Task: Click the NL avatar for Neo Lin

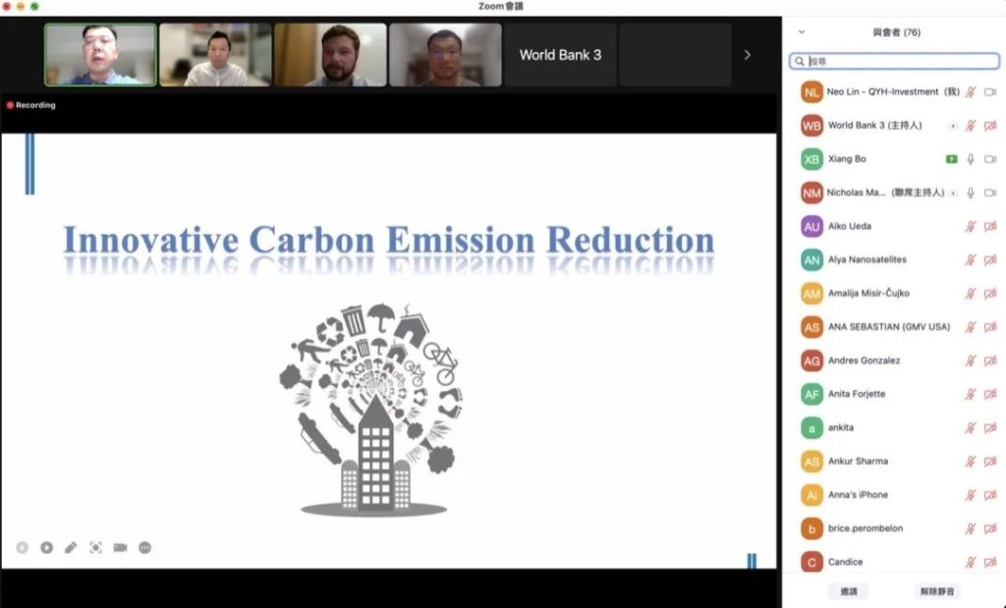Action: [x=810, y=92]
